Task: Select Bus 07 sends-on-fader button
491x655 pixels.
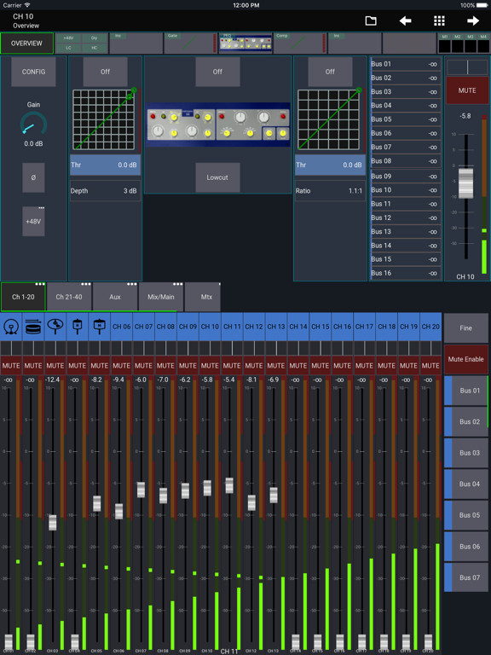Action: coord(465,577)
